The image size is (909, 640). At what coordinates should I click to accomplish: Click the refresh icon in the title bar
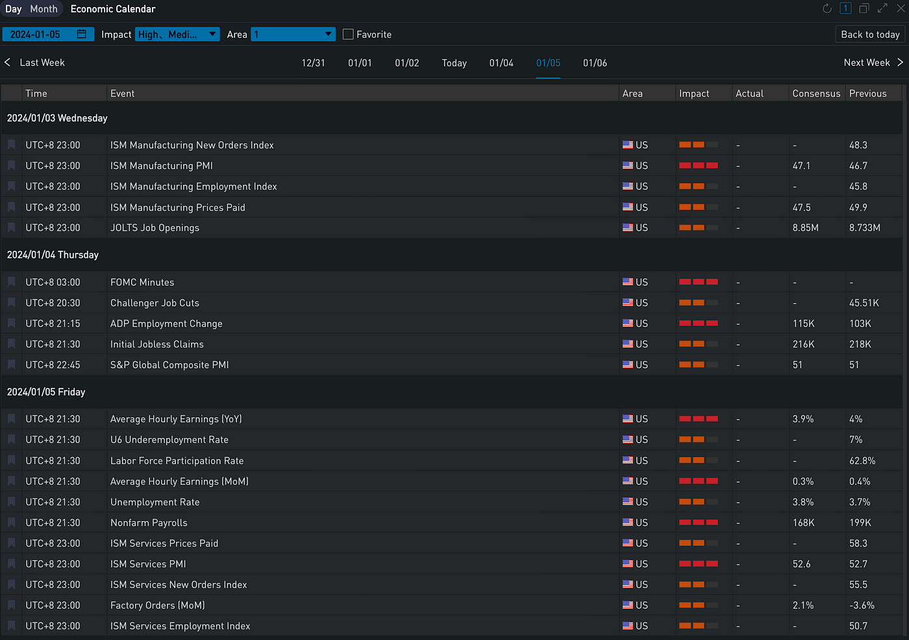pos(827,8)
